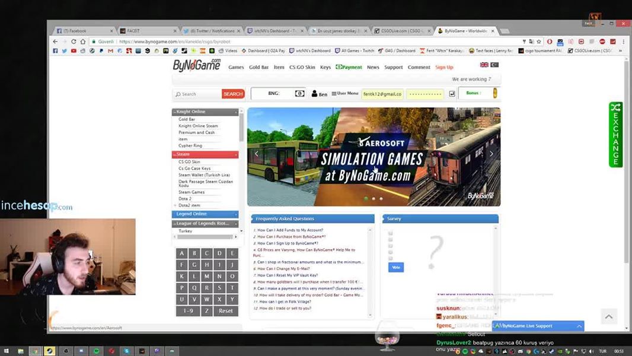Viewport: 632px width, 356px height.
Task: Open the Payment menu item
Action: click(349, 67)
